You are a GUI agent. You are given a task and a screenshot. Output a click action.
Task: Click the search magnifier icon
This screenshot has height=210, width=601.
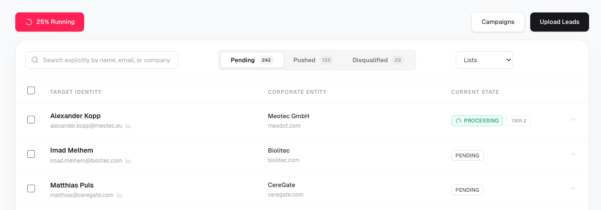point(35,60)
